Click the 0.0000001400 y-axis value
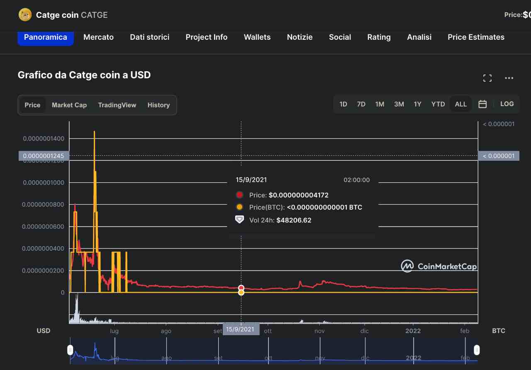The image size is (531, 370). (44, 138)
